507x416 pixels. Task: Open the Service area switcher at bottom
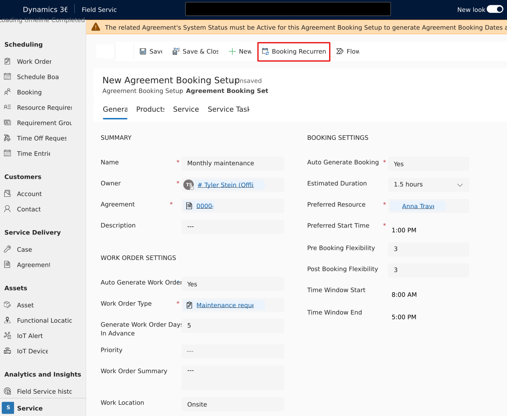click(x=43, y=408)
